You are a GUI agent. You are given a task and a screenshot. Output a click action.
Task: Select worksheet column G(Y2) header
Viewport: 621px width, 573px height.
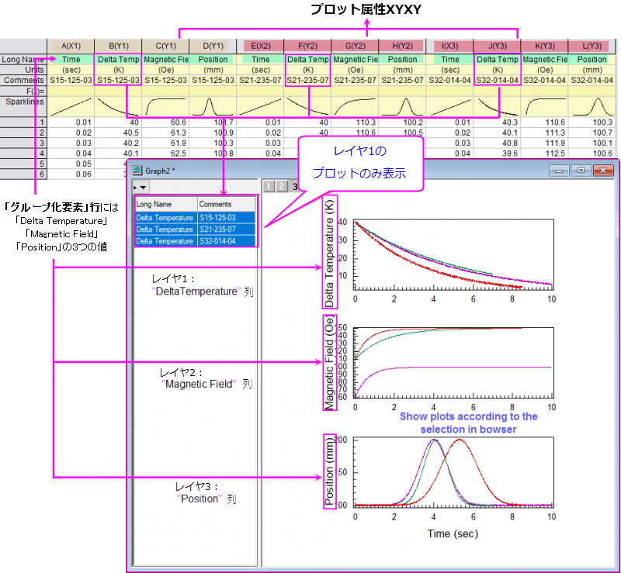356,46
